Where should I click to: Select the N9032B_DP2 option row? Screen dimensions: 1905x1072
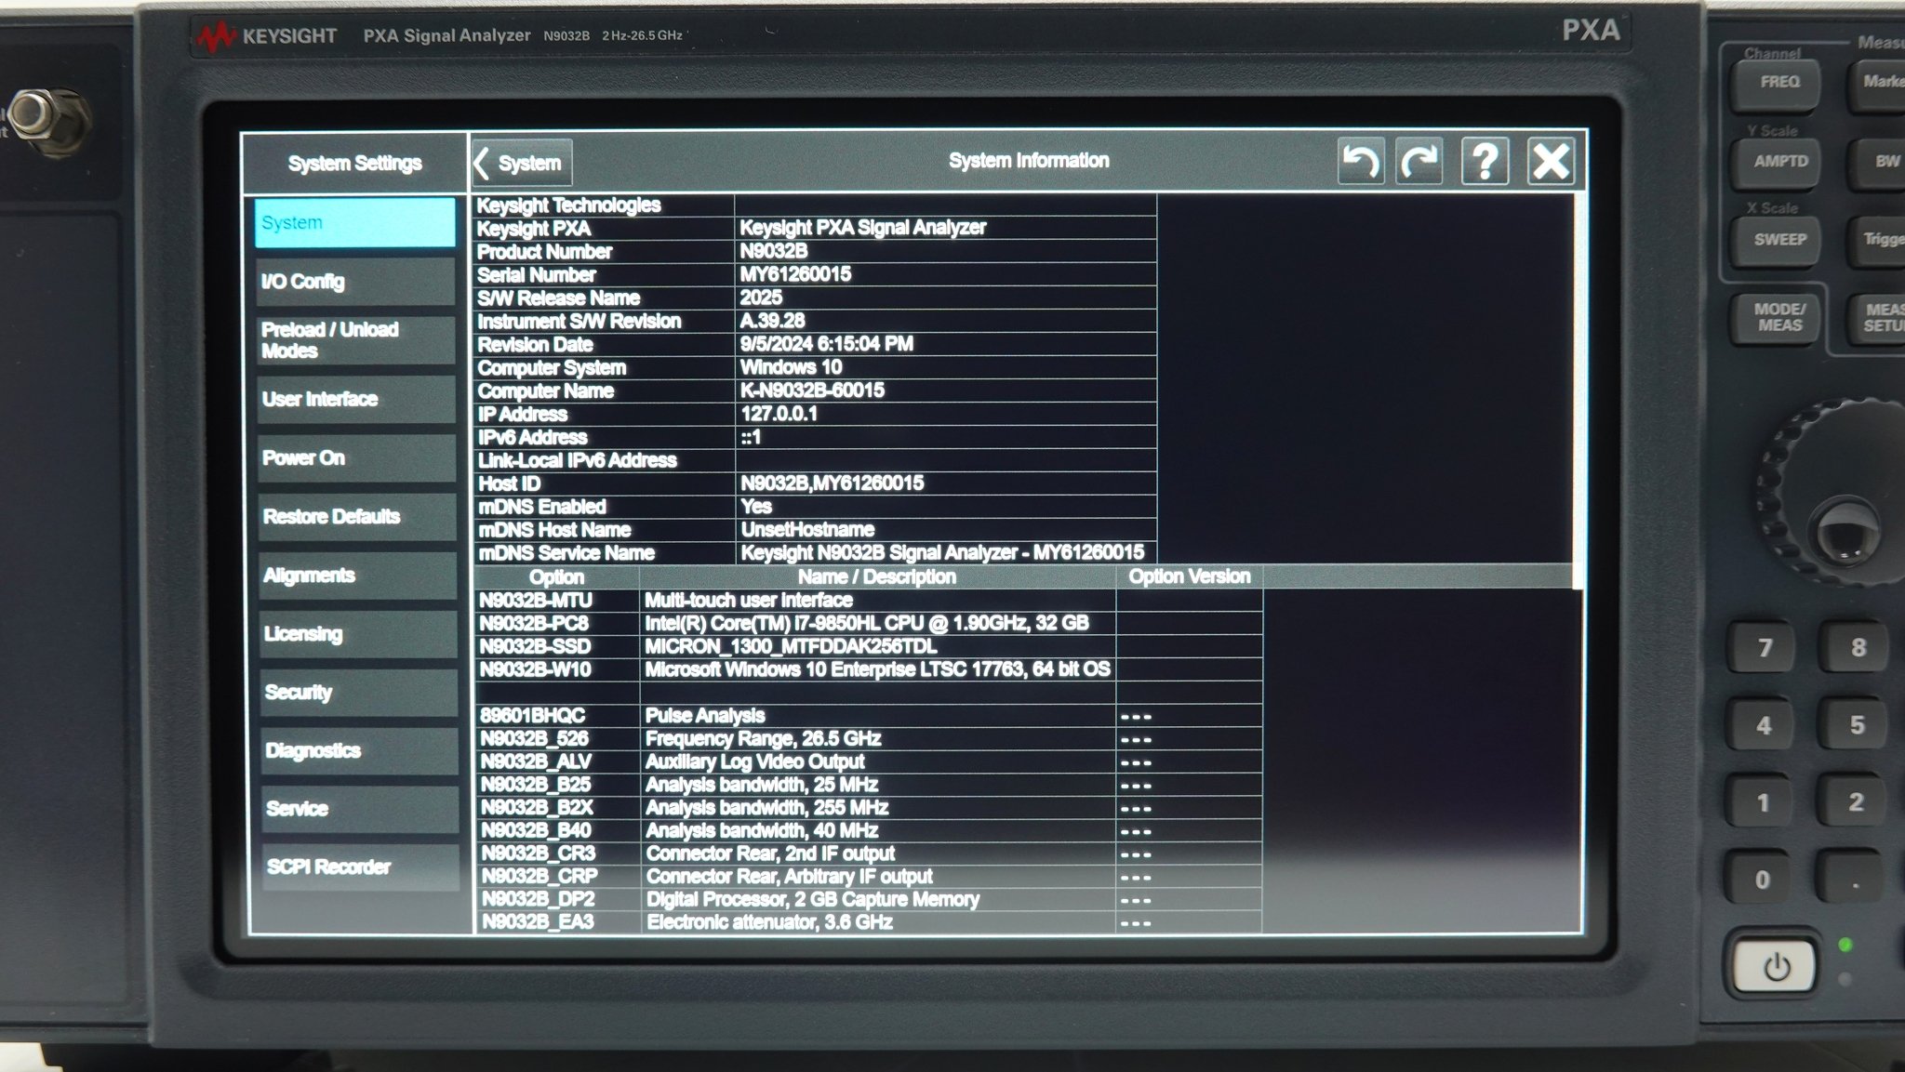point(868,899)
